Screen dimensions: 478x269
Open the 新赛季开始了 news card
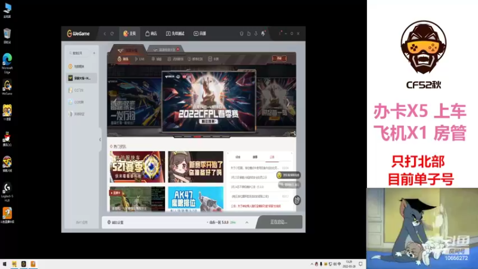click(x=196, y=167)
